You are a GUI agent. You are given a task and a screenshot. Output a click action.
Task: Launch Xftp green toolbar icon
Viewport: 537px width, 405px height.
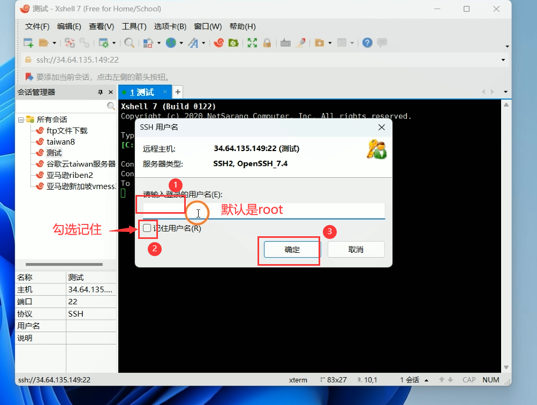[x=233, y=43]
